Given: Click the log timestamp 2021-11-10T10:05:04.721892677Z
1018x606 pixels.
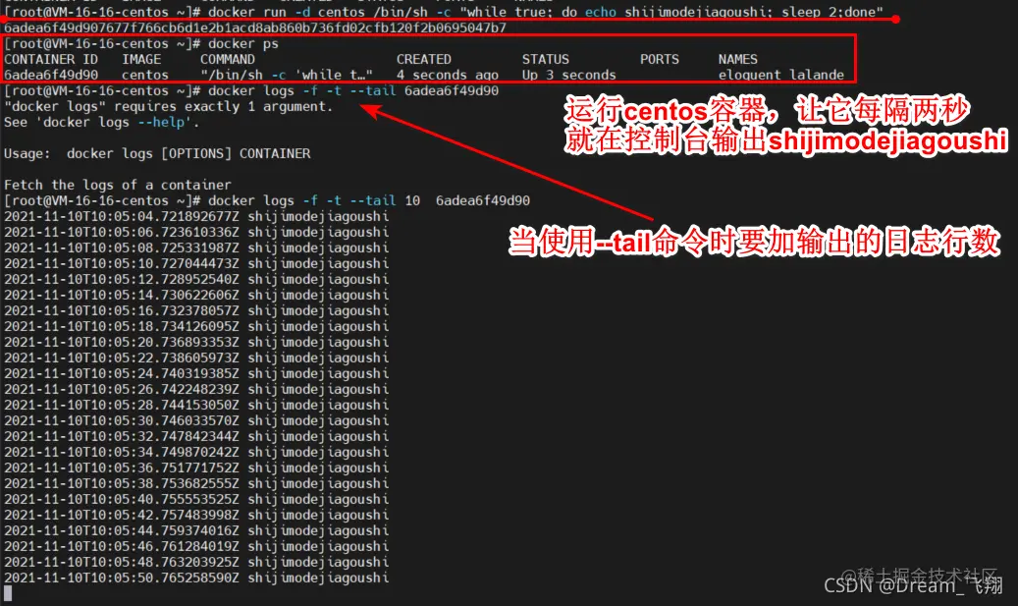Looking at the screenshot, I should click(122, 216).
